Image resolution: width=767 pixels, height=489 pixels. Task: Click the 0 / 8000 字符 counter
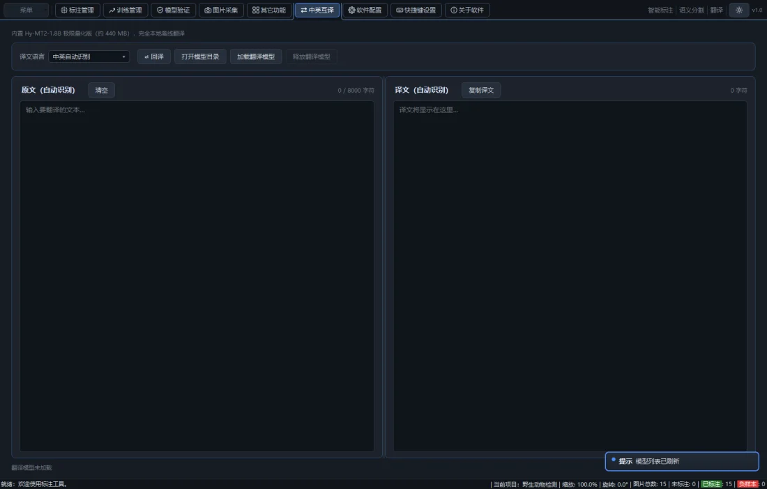tap(356, 91)
